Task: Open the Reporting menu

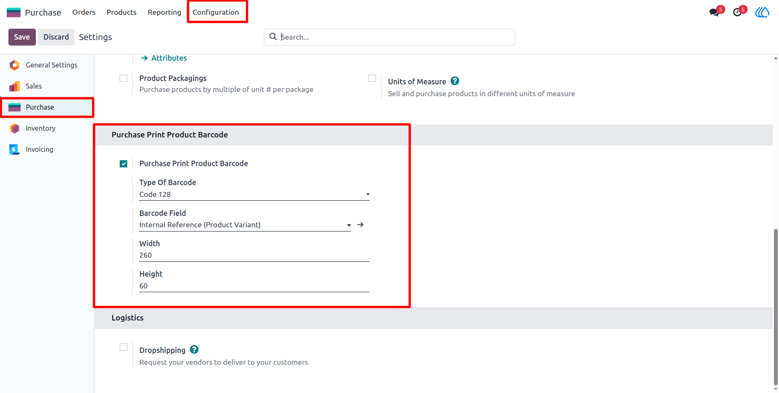Action: (x=164, y=12)
